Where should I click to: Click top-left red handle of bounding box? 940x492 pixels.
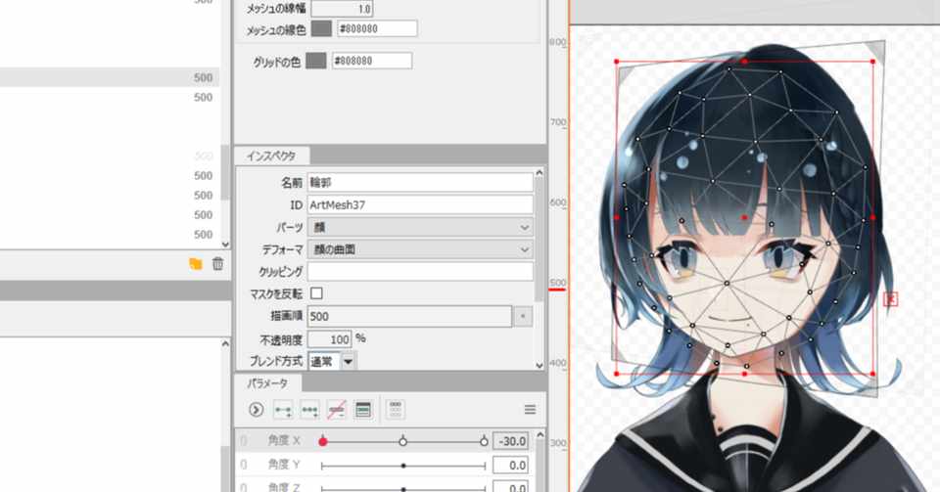pos(616,61)
